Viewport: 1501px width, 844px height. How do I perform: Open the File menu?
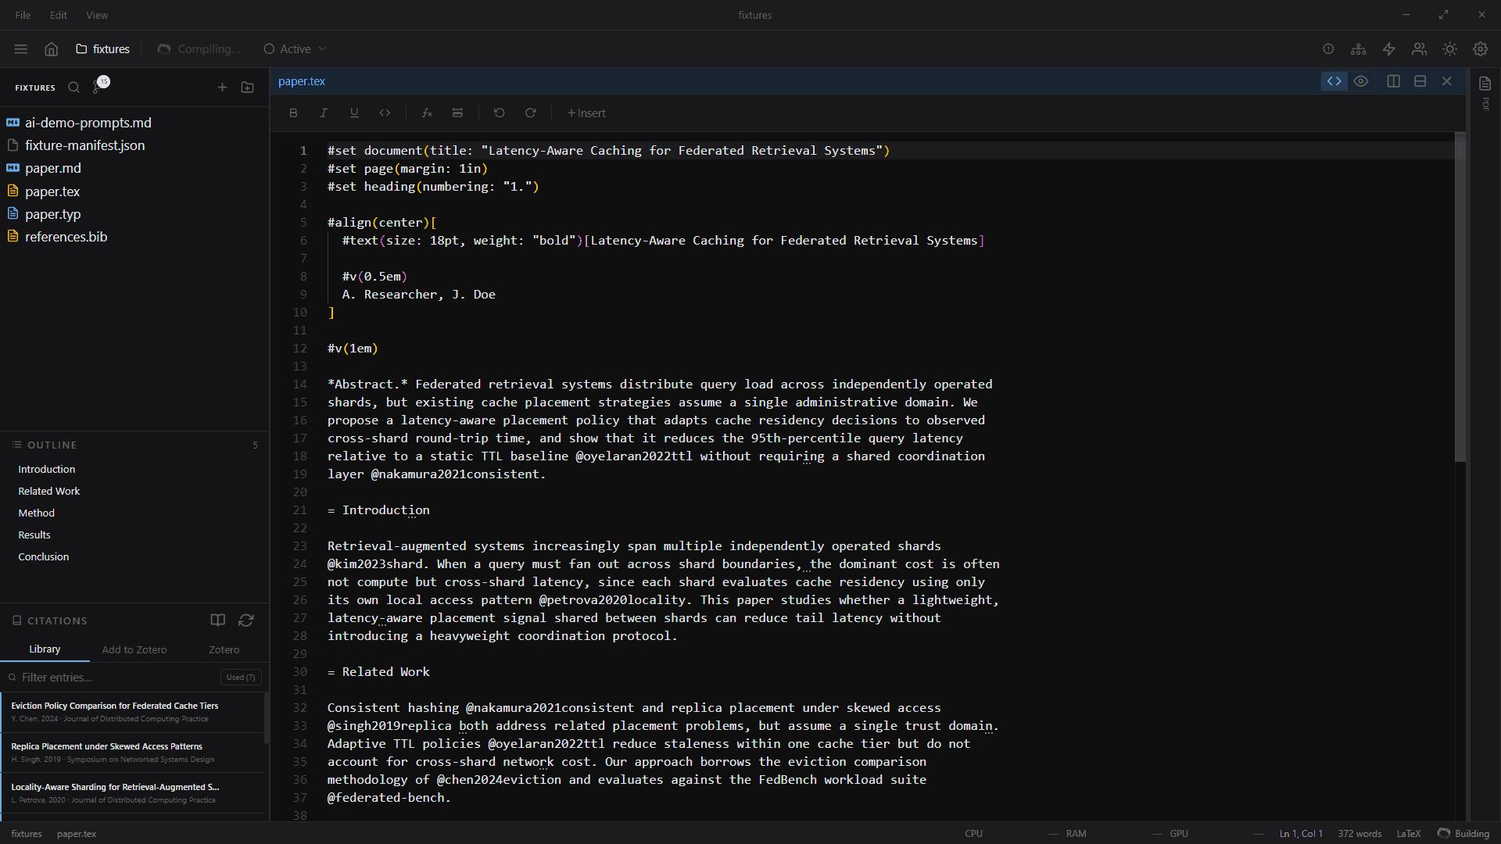(23, 15)
